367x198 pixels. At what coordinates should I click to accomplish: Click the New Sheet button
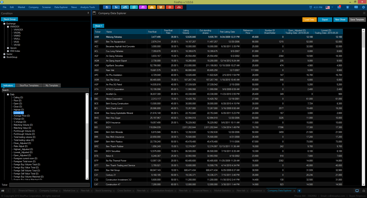[x=340, y=20]
